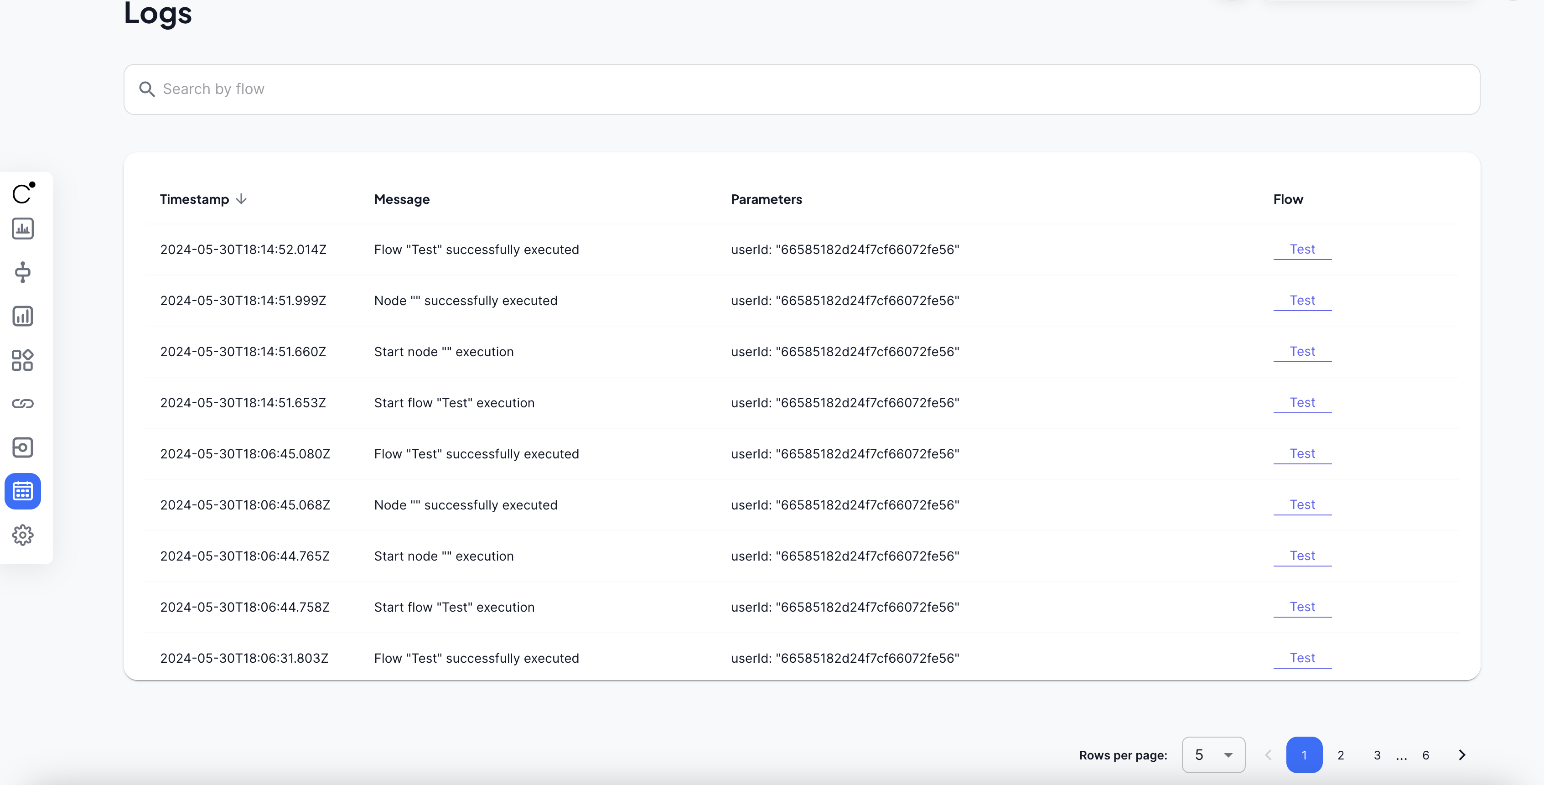Image resolution: width=1544 pixels, height=785 pixels.
Task: Open Test flow link for 18:06:31.803Z row
Action: pyautogui.click(x=1302, y=658)
